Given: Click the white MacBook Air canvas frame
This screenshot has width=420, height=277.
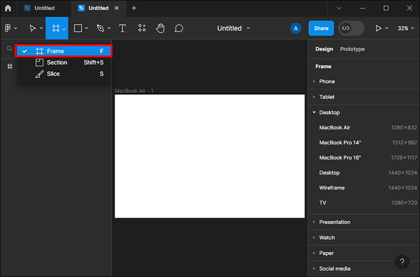Looking at the screenshot, I should 209,156.
